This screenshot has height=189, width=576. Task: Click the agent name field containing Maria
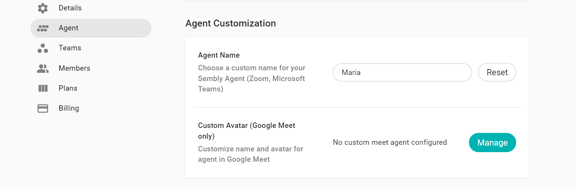click(x=402, y=72)
